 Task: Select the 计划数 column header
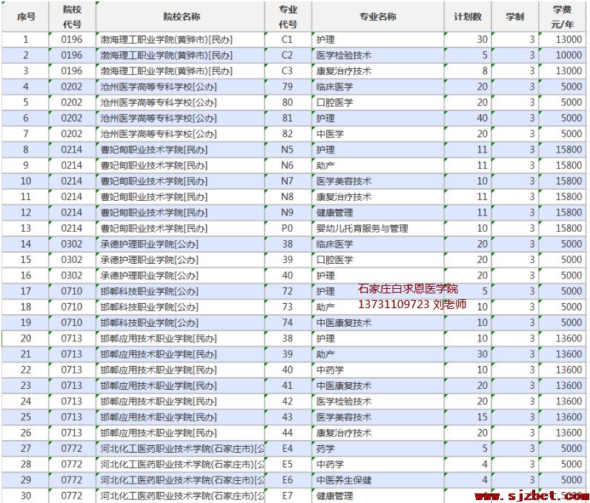pos(468,16)
